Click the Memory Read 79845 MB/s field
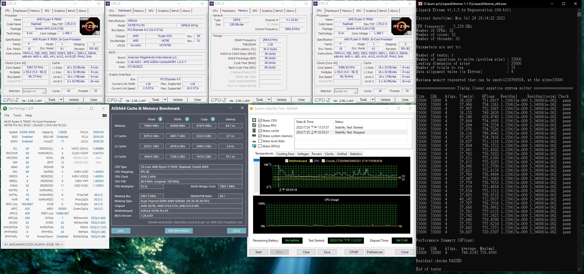 (152, 126)
